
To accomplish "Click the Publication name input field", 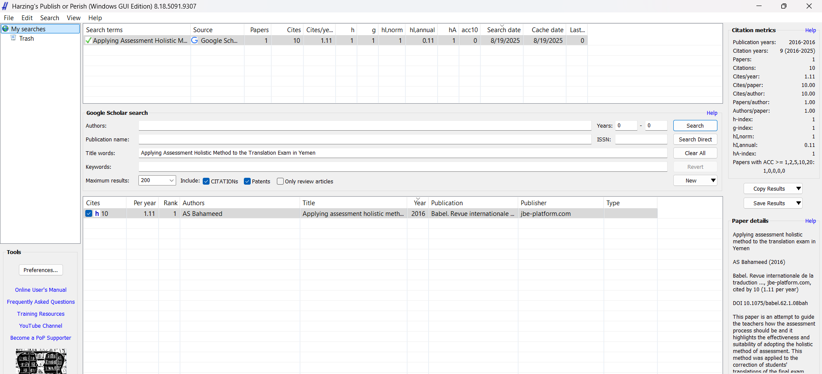I will tap(365, 139).
